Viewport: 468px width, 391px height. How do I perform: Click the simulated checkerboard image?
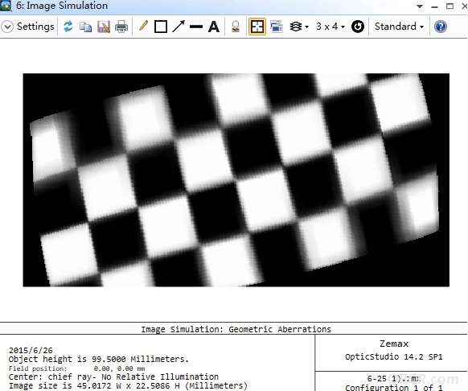coord(236,180)
